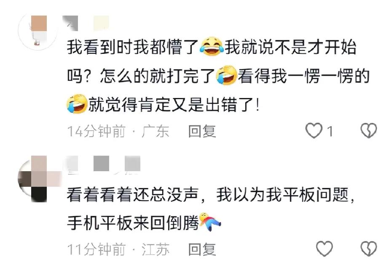Click the text 手机平板来回倒腾
Image resolution: width=391 pixels, height=265 pixels.
click(133, 223)
